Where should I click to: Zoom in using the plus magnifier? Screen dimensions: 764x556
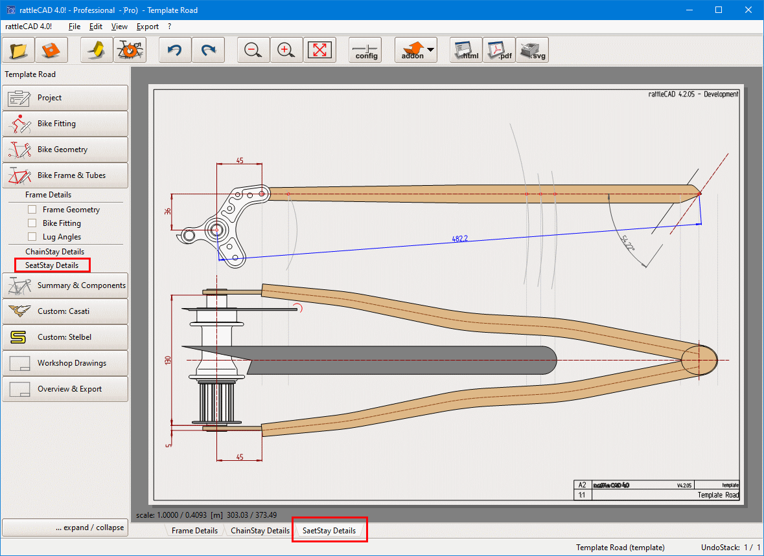point(286,50)
